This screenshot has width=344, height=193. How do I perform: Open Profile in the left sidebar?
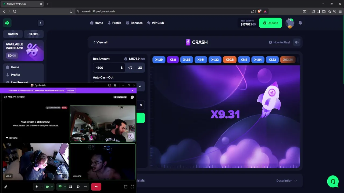pyautogui.click(x=13, y=75)
